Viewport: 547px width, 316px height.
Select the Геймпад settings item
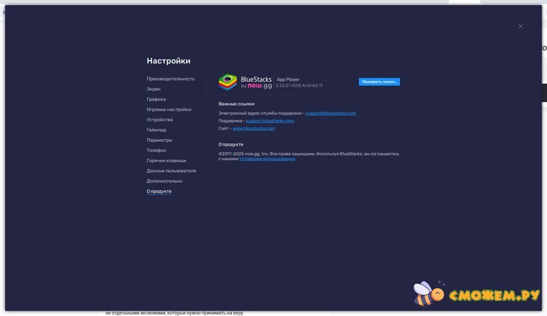[156, 130]
